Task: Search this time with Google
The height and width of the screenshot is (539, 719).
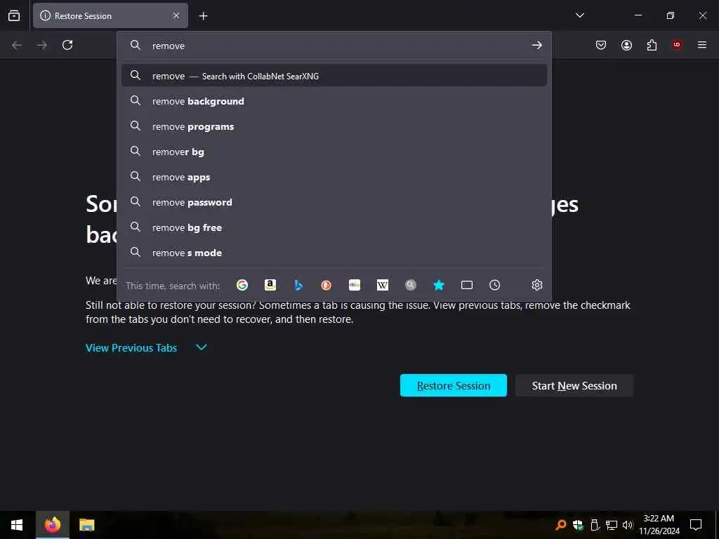Action: point(242,285)
